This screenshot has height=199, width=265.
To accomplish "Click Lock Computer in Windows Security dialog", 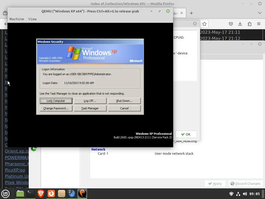I will pyautogui.click(x=56, y=101).
